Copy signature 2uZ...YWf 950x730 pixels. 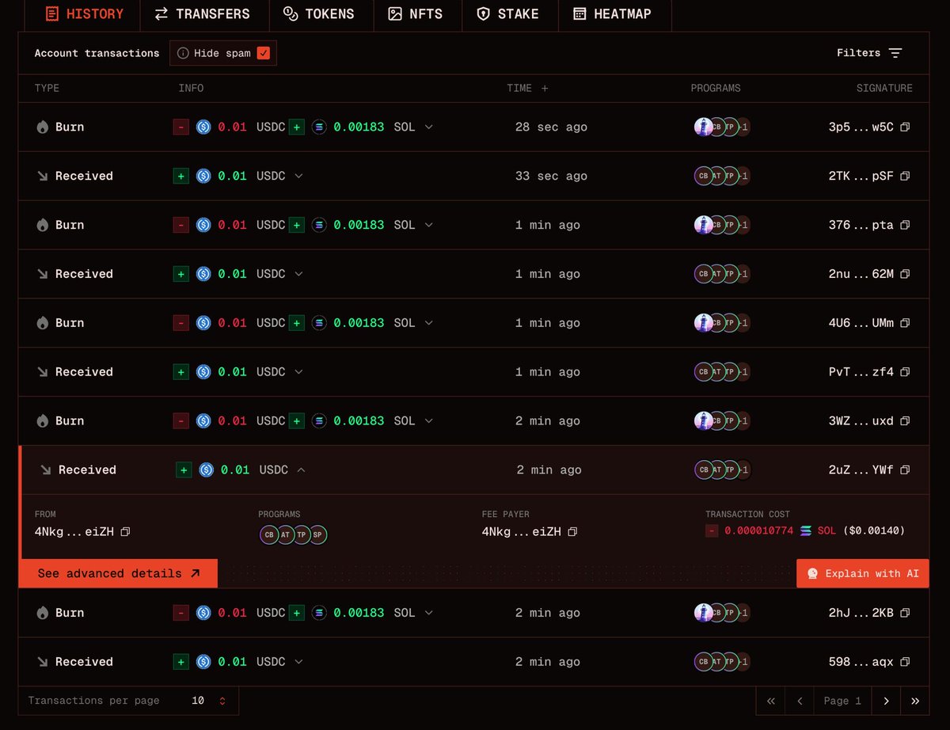click(905, 470)
